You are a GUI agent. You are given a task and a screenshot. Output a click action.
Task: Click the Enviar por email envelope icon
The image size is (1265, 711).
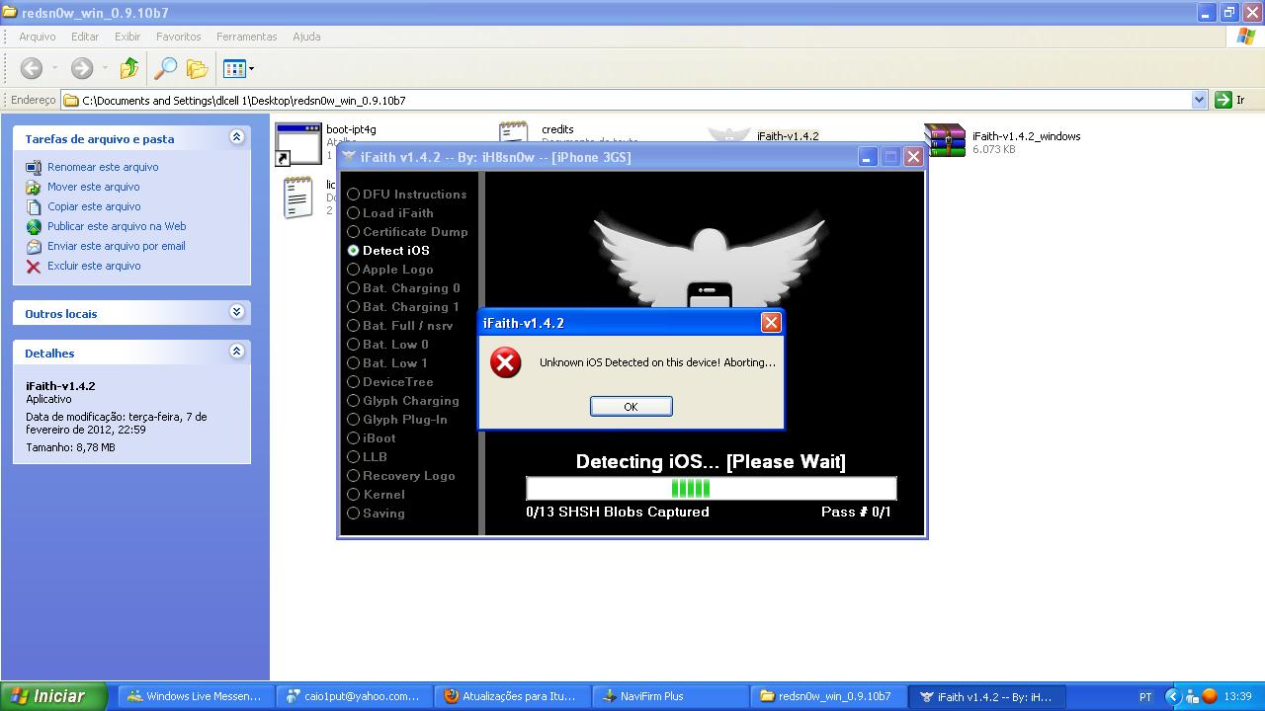pos(34,246)
